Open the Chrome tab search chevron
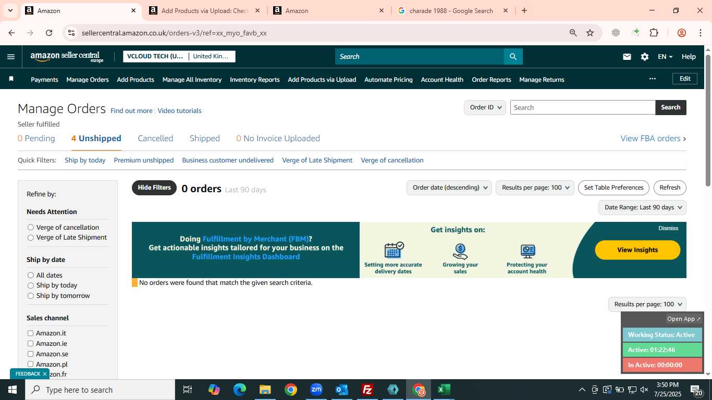The image size is (712, 400). coord(10,10)
